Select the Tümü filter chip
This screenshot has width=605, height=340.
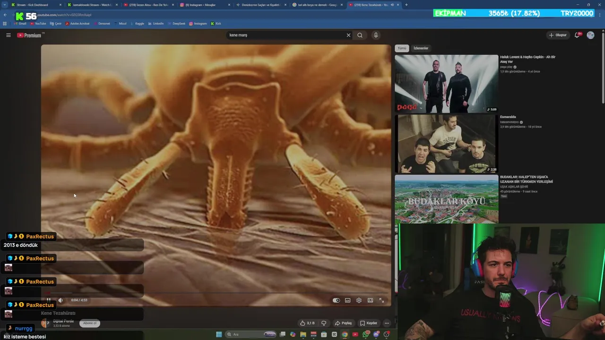pos(402,48)
